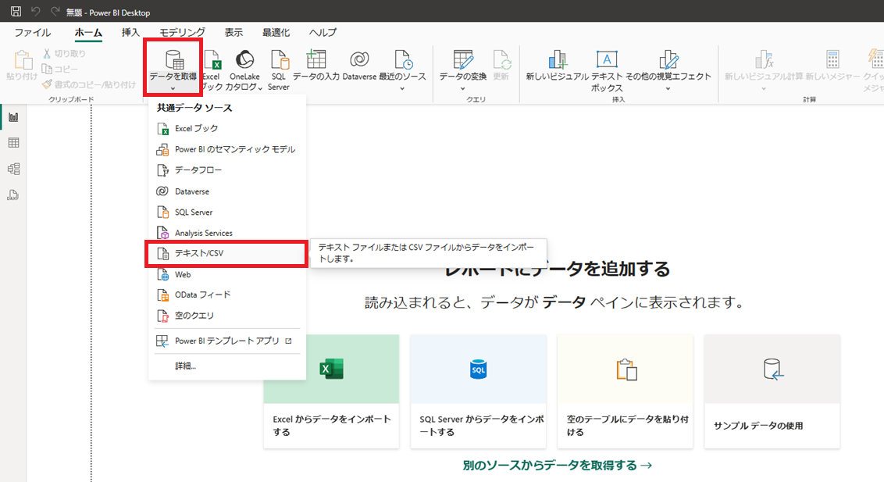Open Model view in left sidebar
884x482 pixels.
click(13, 169)
